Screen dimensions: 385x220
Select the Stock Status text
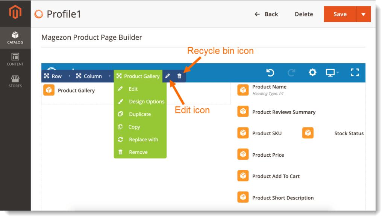(349, 133)
